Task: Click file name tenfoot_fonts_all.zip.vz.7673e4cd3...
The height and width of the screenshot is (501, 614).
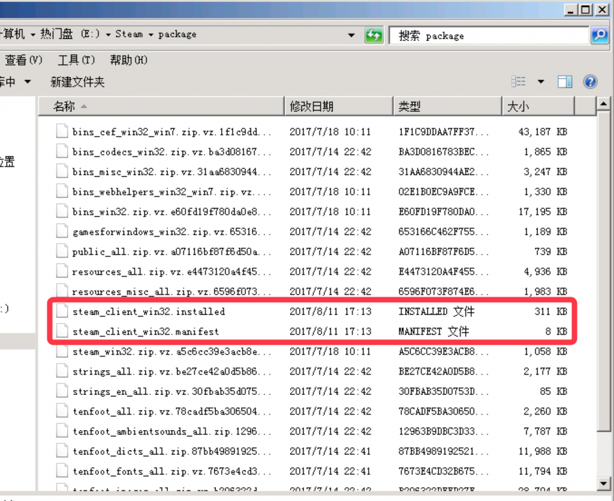Action: tap(171, 471)
